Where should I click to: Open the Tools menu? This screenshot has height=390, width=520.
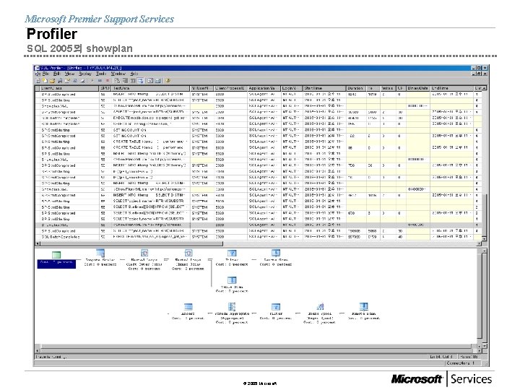click(101, 74)
